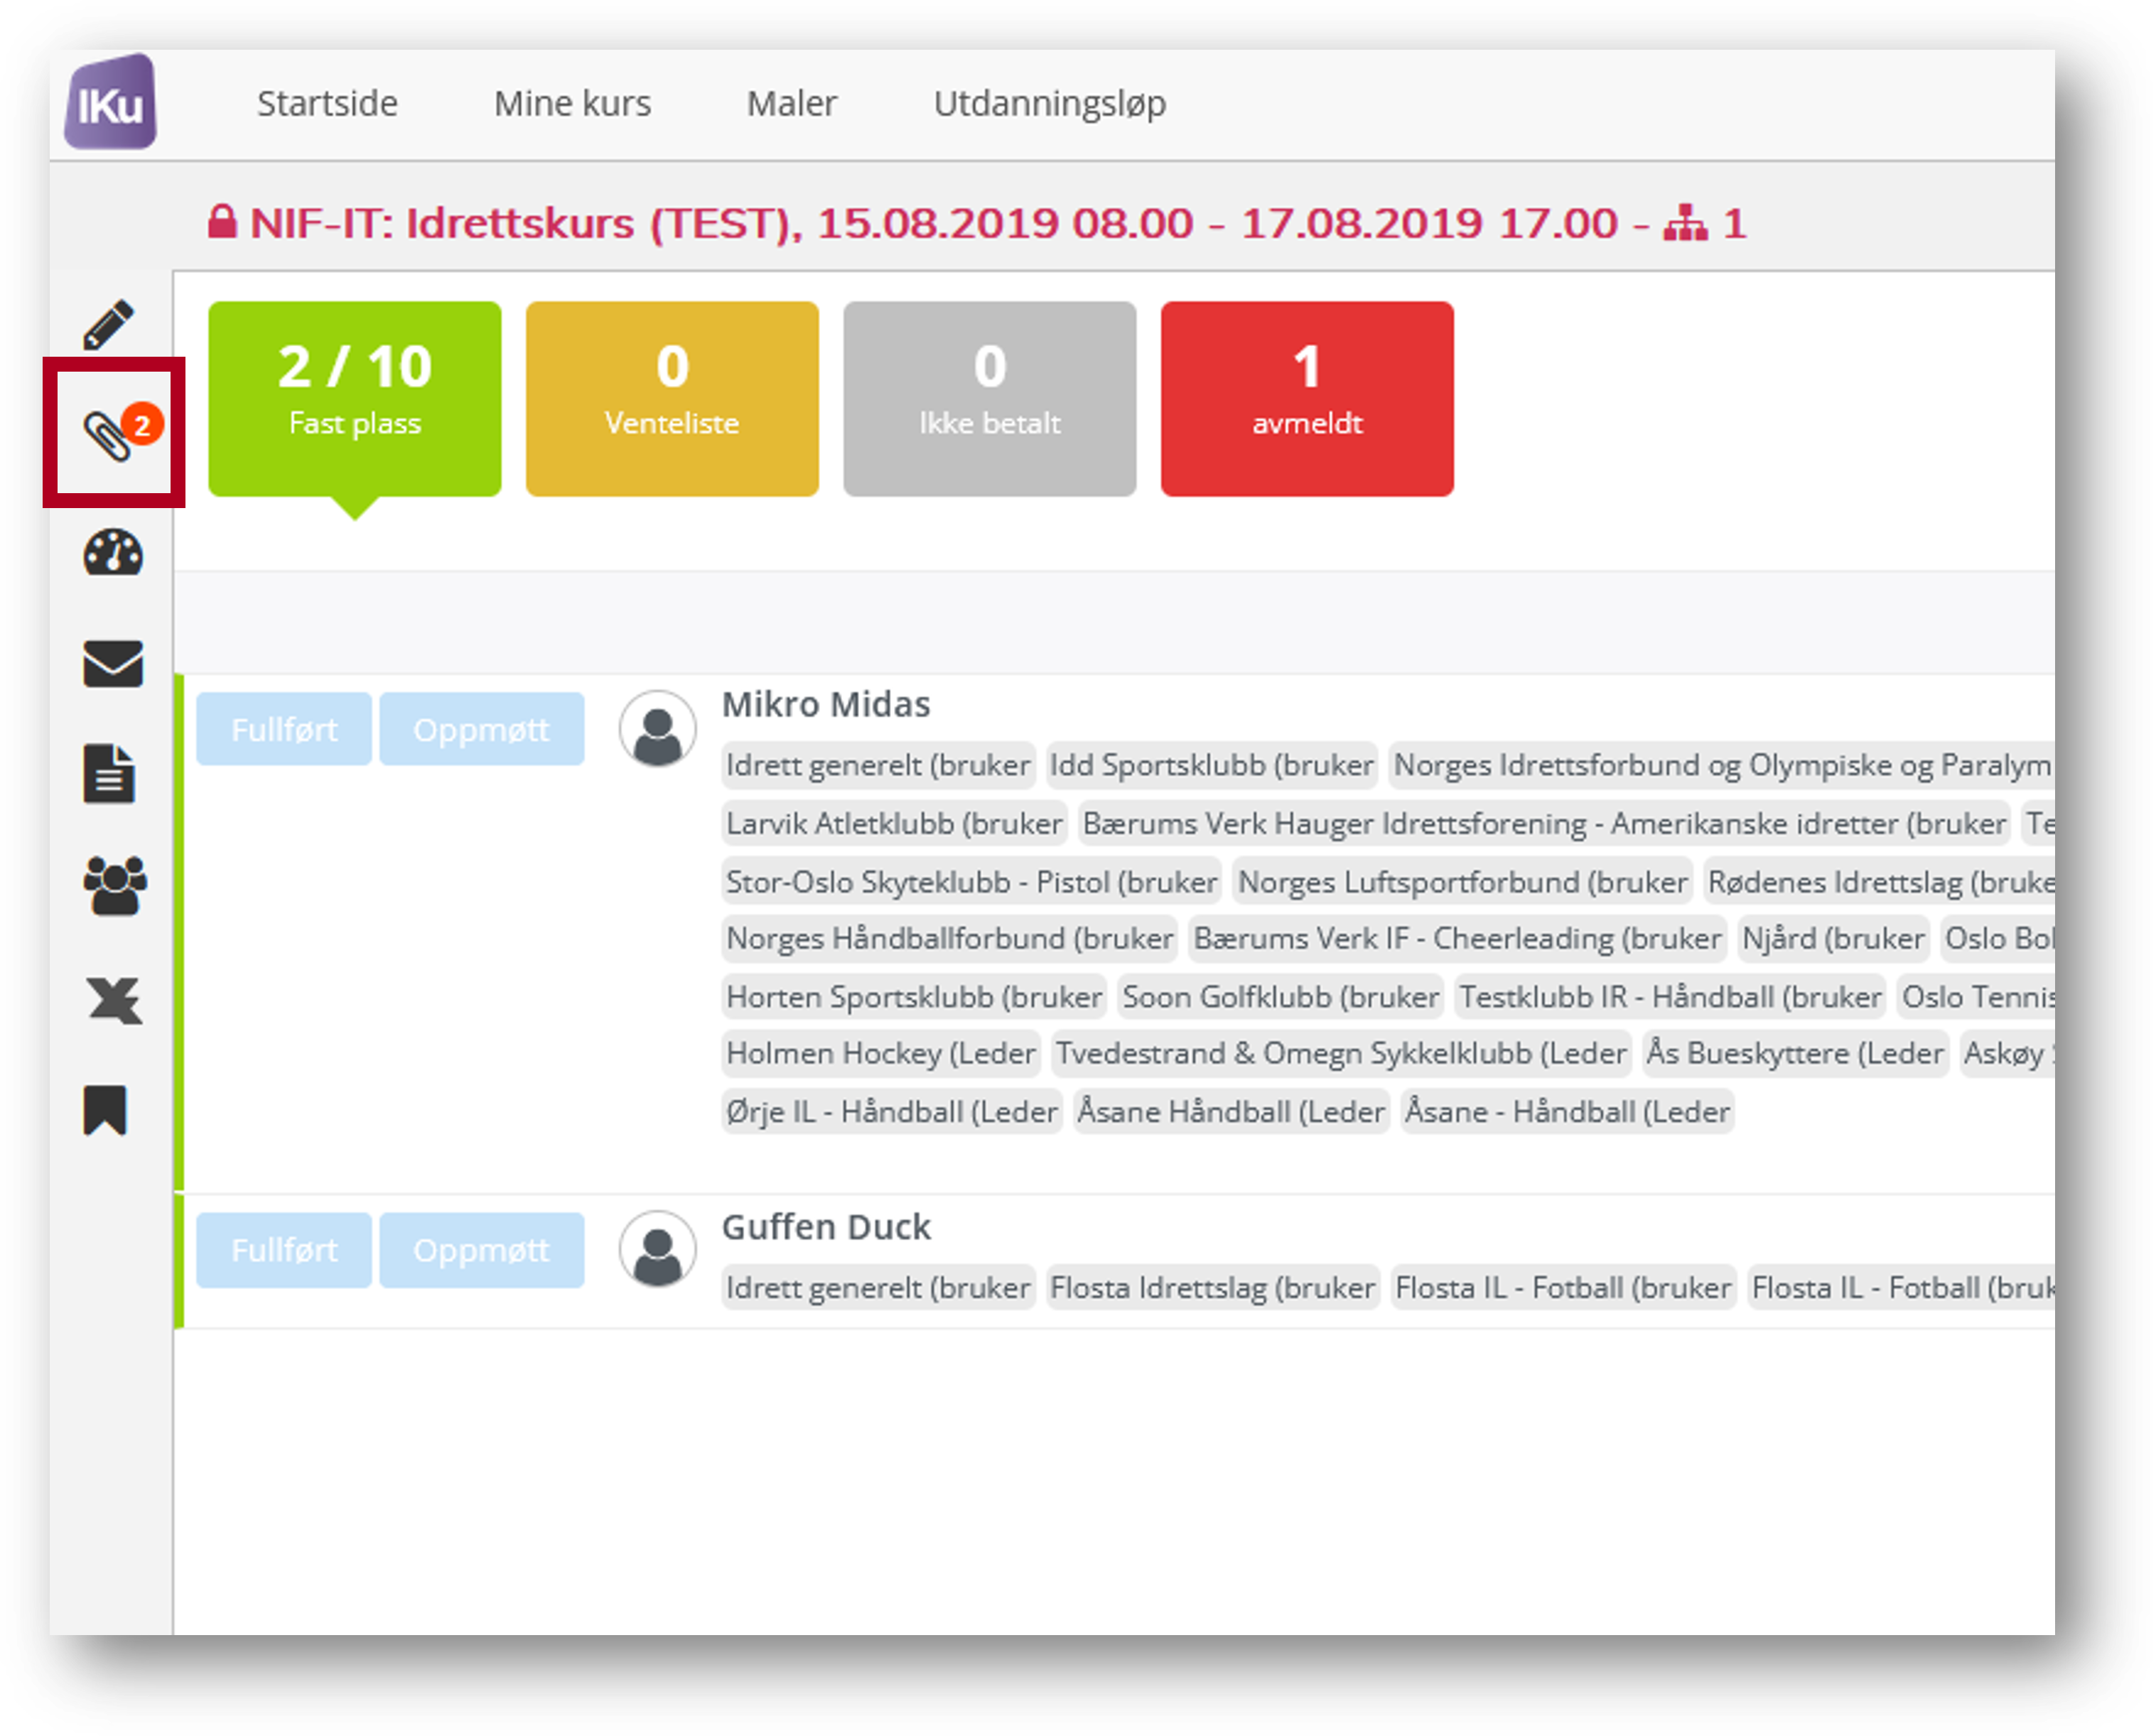The image size is (2156, 1736).
Task: Open the participants group icon
Action: (x=114, y=887)
